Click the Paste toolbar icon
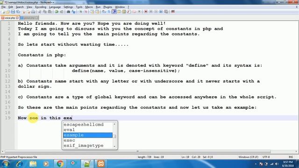Screen dimensions: 299x168 tap(50, 12)
